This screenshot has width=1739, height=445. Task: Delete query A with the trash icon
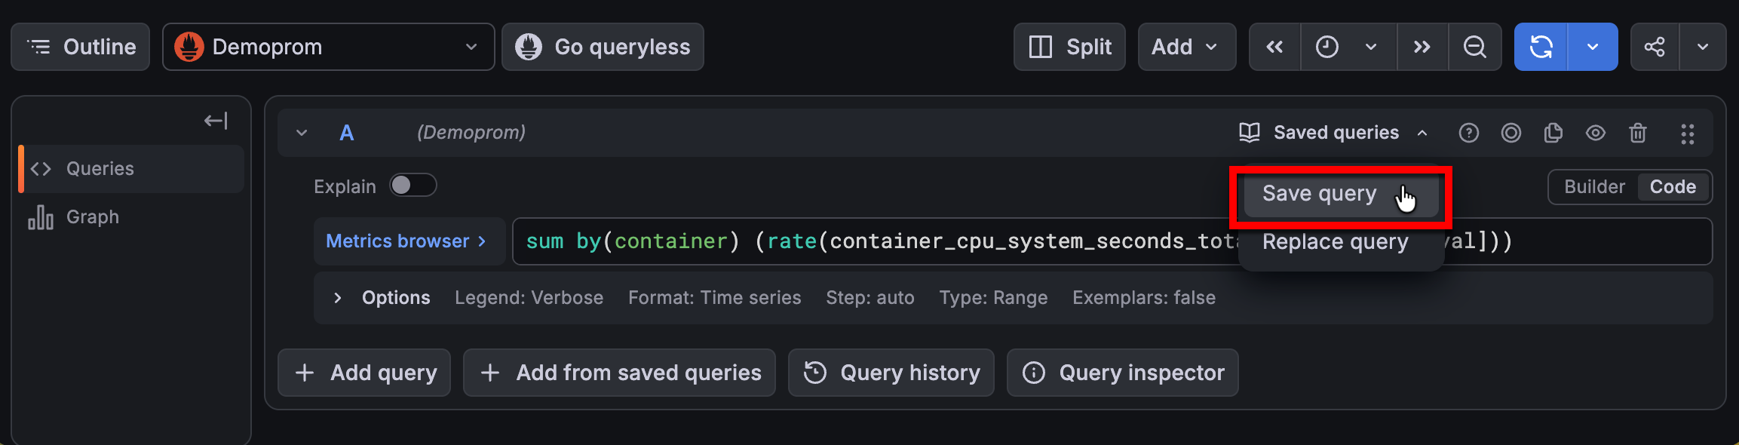(1637, 133)
